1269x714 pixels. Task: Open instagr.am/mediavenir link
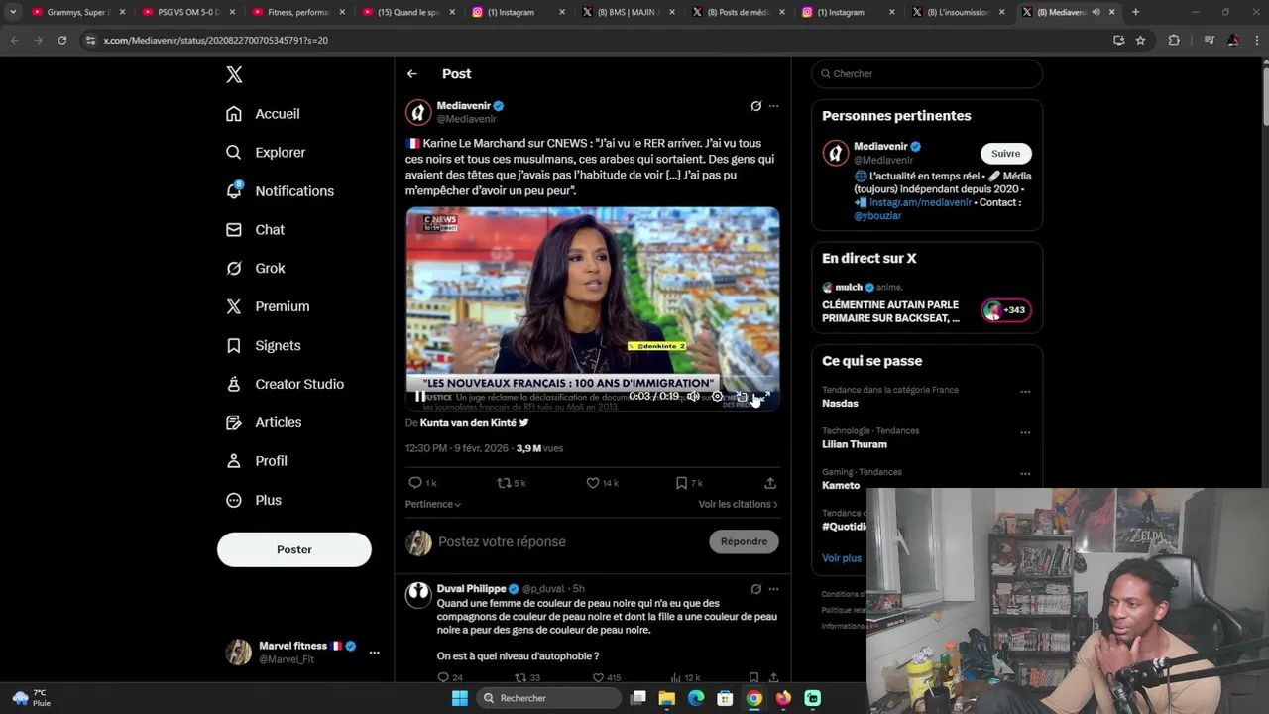point(920,202)
